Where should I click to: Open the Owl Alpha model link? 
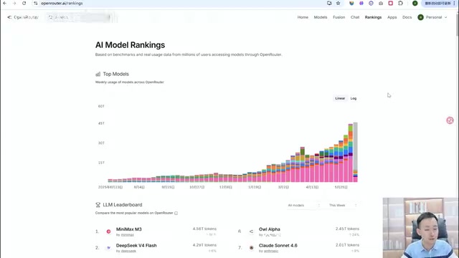coord(270,229)
